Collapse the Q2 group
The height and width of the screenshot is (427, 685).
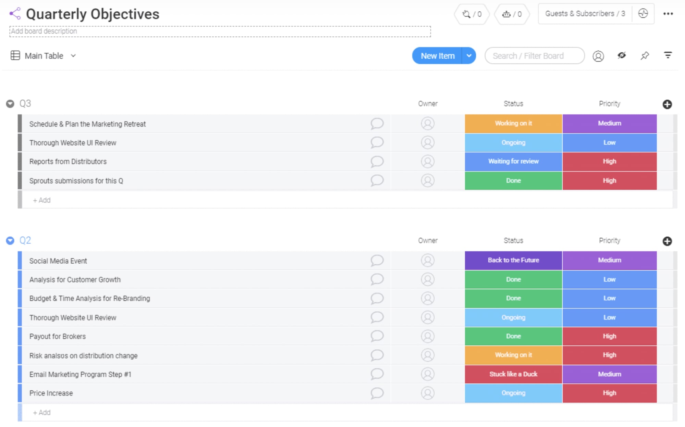pos(10,241)
